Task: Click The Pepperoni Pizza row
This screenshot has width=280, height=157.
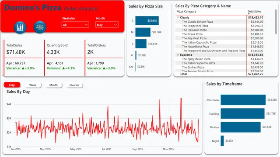Action: [x=220, y=26]
